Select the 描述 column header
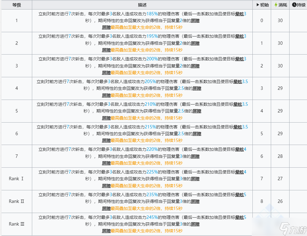The height and width of the screenshot is (236, 307). (x=142, y=5)
